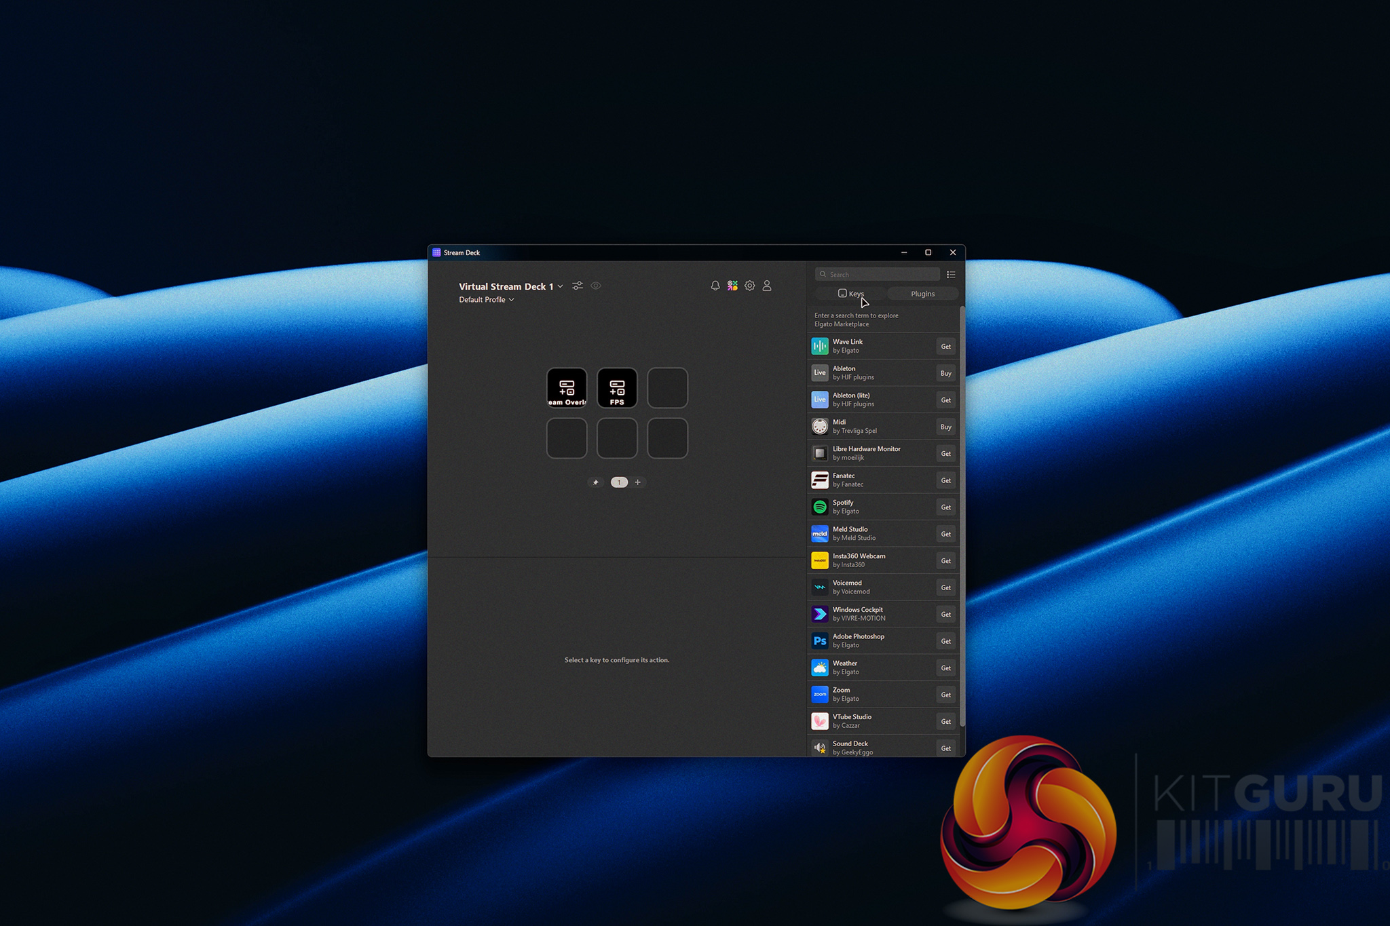Screen dimensions: 1390x926
Task: Toggle the eye visibility icon
Action: [596, 286]
